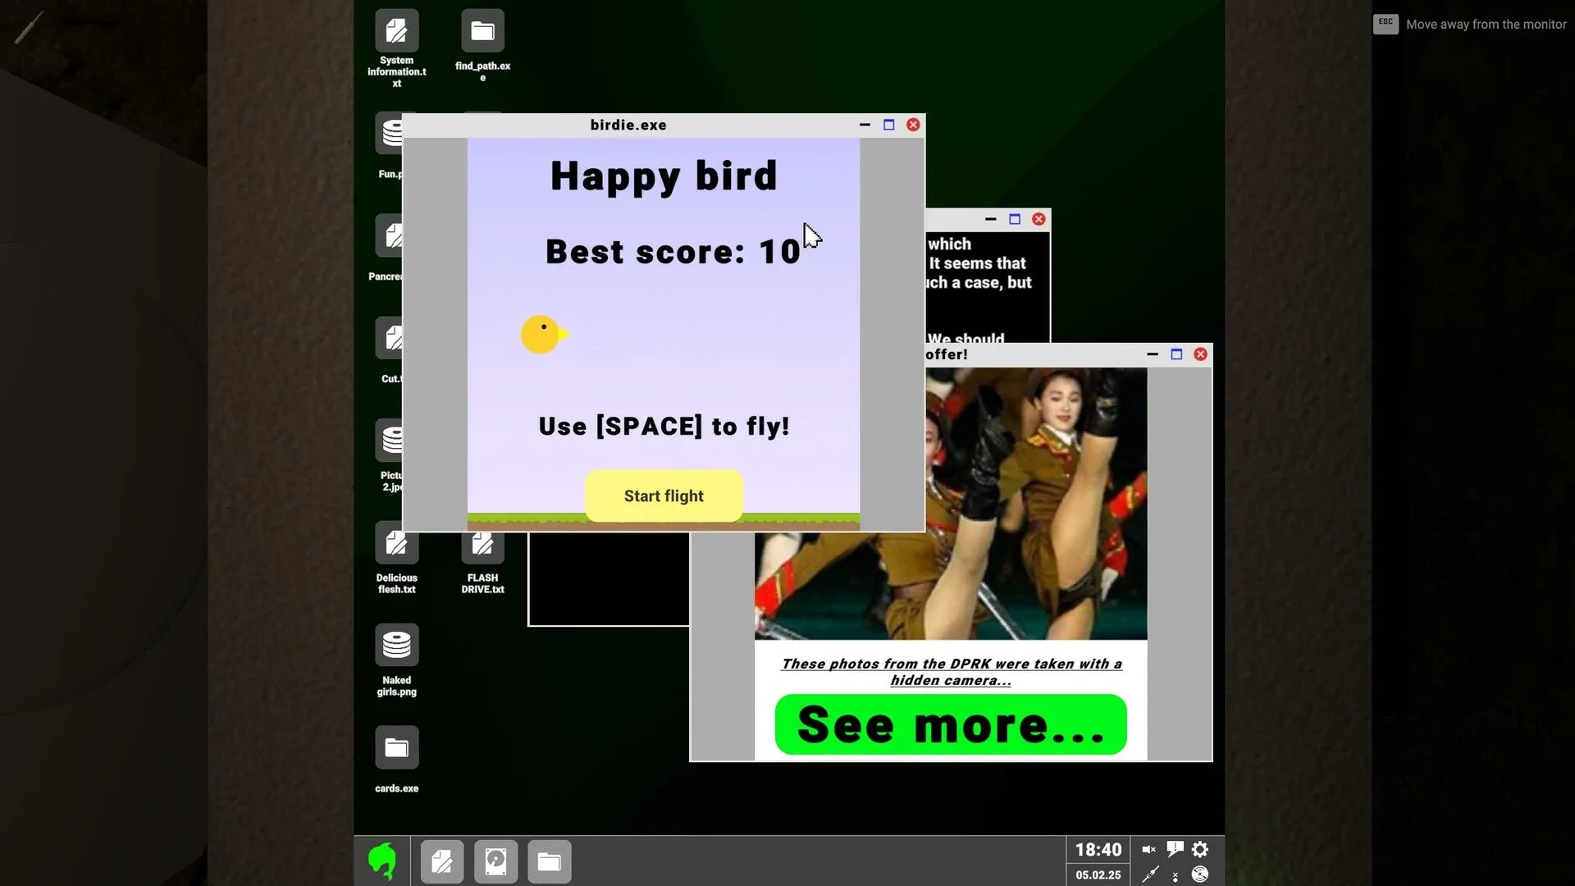This screenshot has height=886, width=1575.
Task: Open the file explorer folder in the taskbar
Action: point(549,861)
